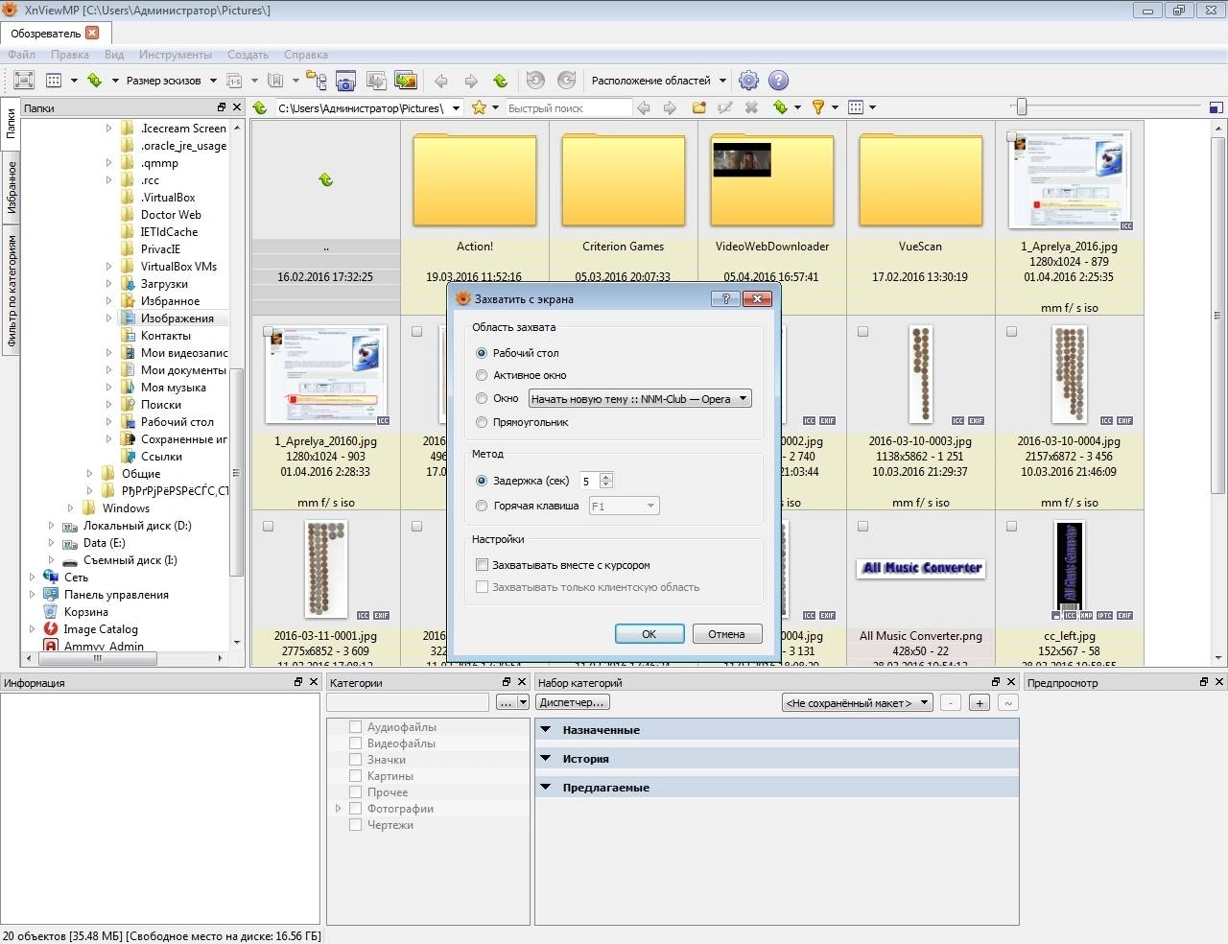Open the address path dropdown arrow
This screenshot has height=944, width=1228.
coord(457,108)
